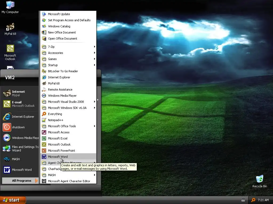Screen dimensions: 273x204
Task: Open Windows Catalog icon
Action: click(44, 26)
